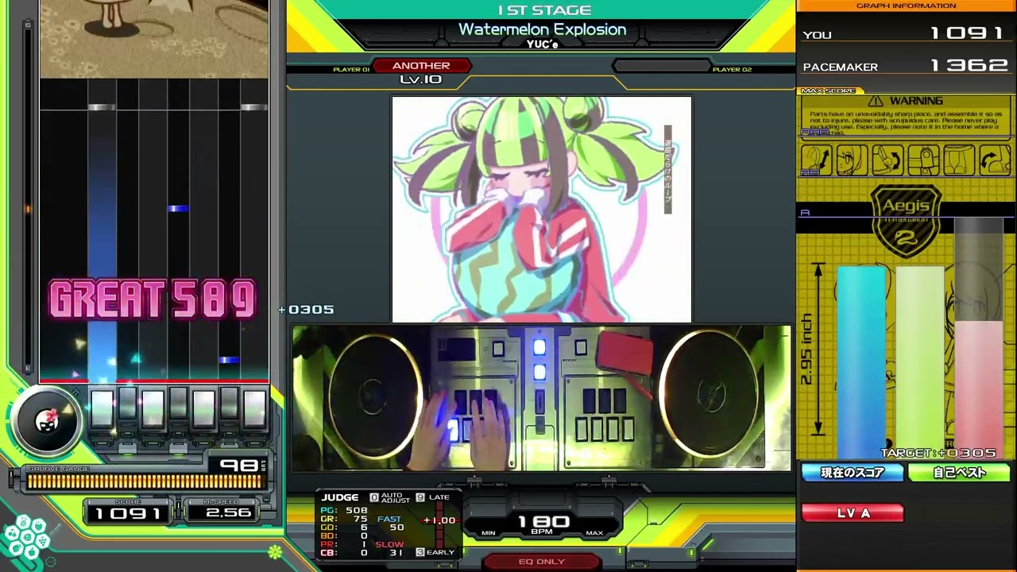
Task: Click the PLAYER 01 label
Action: [x=351, y=70]
